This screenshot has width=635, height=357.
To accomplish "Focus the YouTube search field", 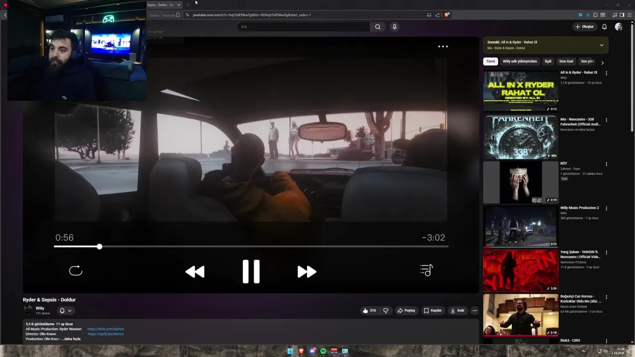I will [304, 27].
